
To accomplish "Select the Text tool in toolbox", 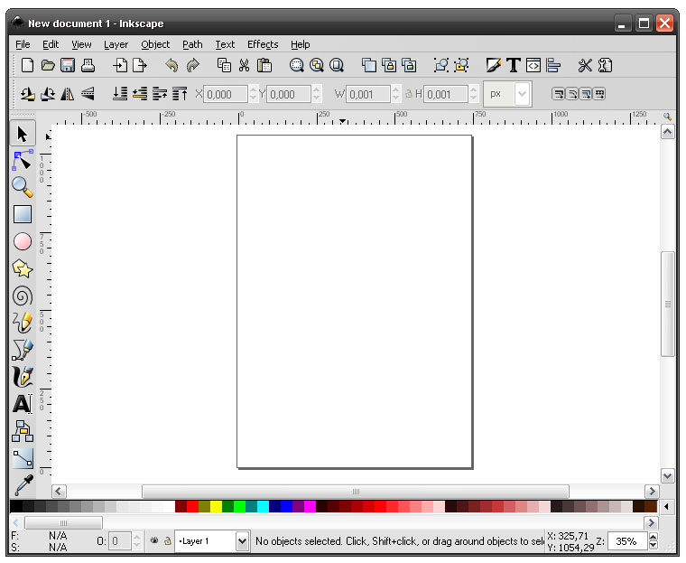I will (x=23, y=404).
